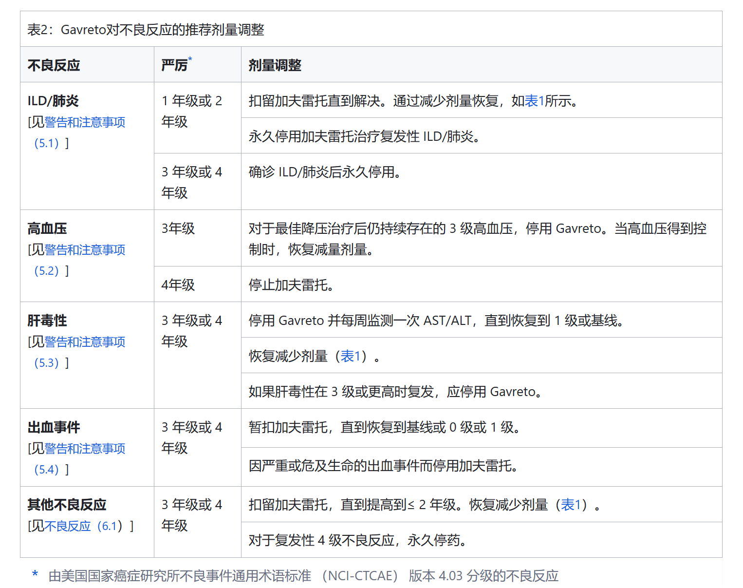743x588 pixels.
Task: Select the (5.4) section reference link
Action: 46,470
